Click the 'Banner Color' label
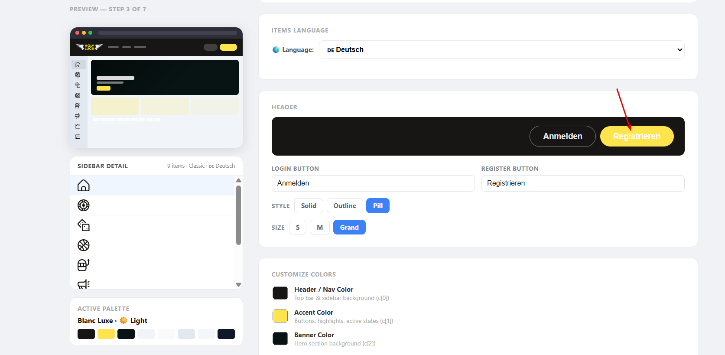This screenshot has width=725, height=355. [314, 335]
